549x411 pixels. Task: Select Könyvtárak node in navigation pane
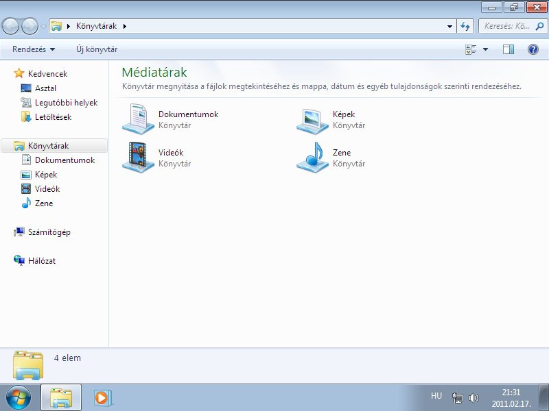click(48, 146)
